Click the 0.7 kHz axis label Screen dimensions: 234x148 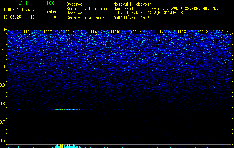click(x=3, y=122)
